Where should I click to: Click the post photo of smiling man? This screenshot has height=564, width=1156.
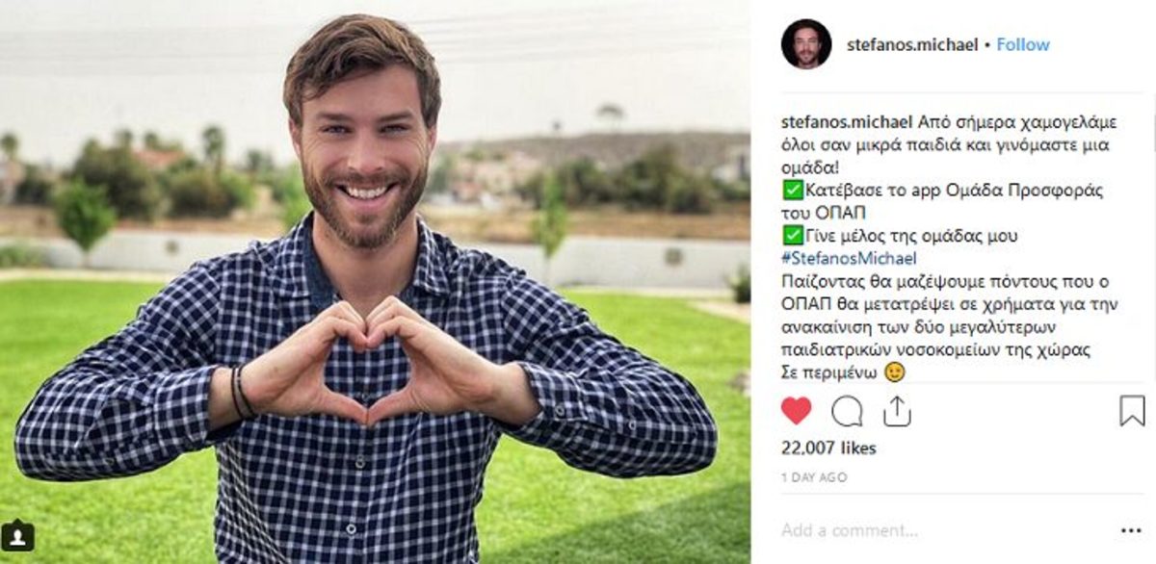(376, 282)
